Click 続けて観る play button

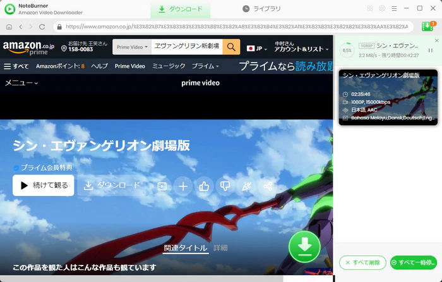(44, 185)
